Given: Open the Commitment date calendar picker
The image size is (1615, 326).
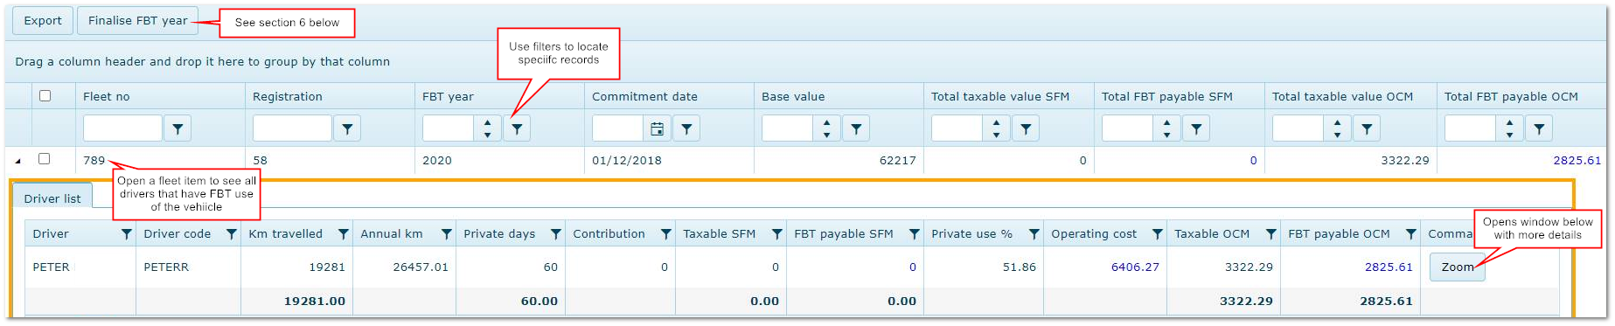Looking at the screenshot, I should (x=657, y=128).
